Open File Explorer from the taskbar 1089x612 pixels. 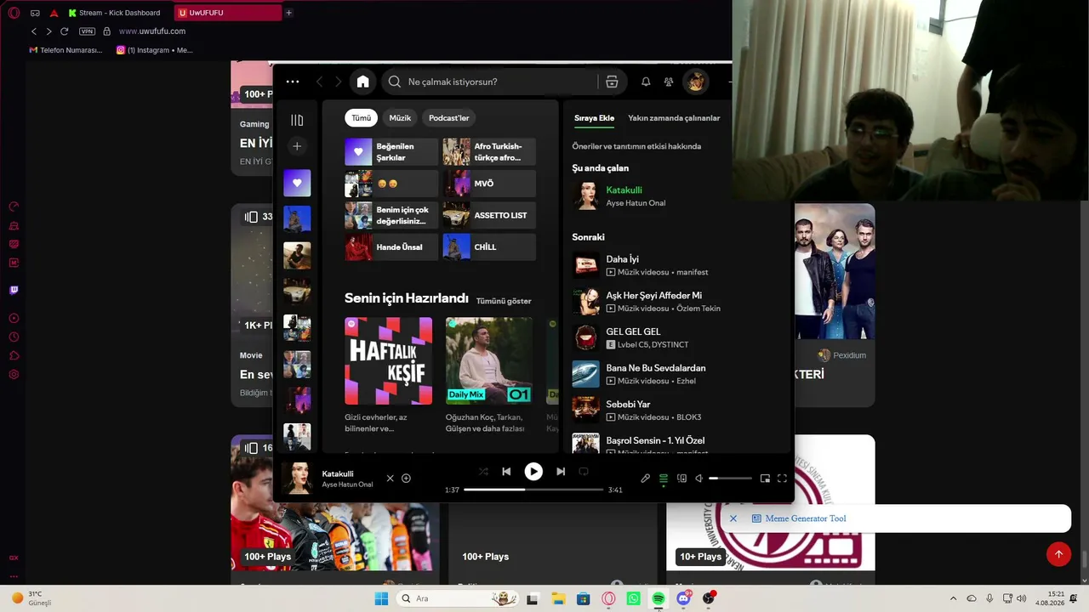pos(558,598)
